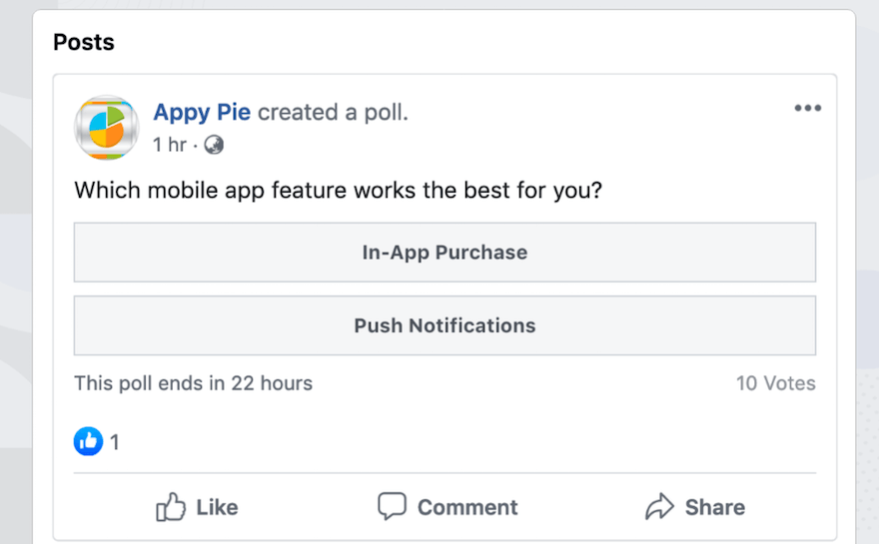This screenshot has height=544, width=879.
Task: Click the Comment button label
Action: pos(467,508)
